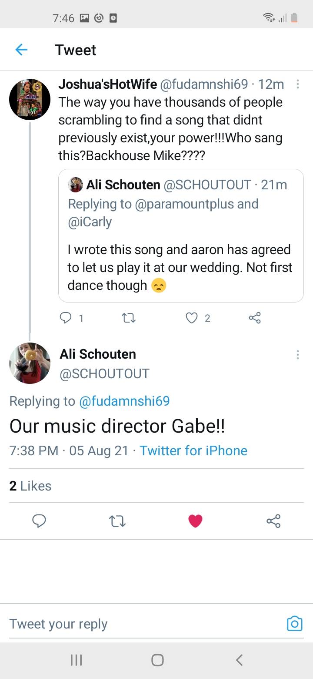This screenshot has width=313, height=679.
Task: Tap the share icon on the main tweet
Action: [273, 521]
